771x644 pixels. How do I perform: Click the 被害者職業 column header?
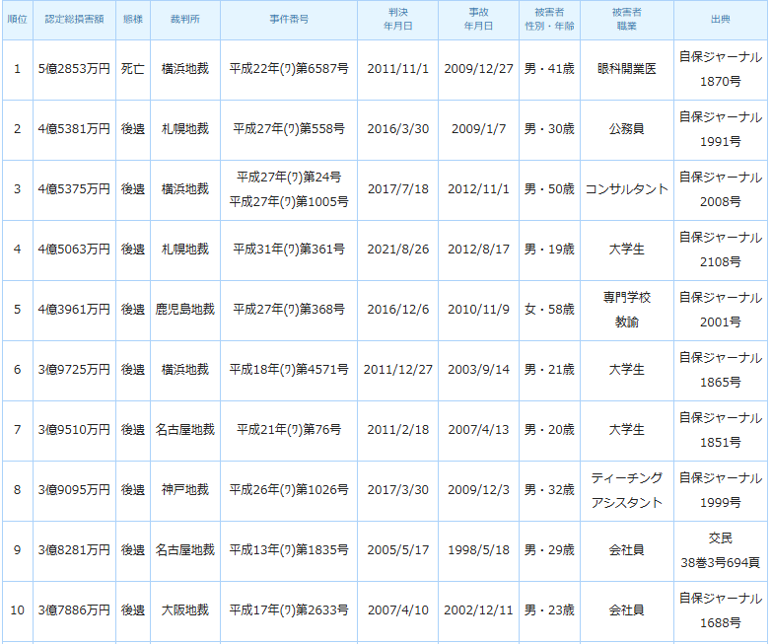(x=626, y=20)
